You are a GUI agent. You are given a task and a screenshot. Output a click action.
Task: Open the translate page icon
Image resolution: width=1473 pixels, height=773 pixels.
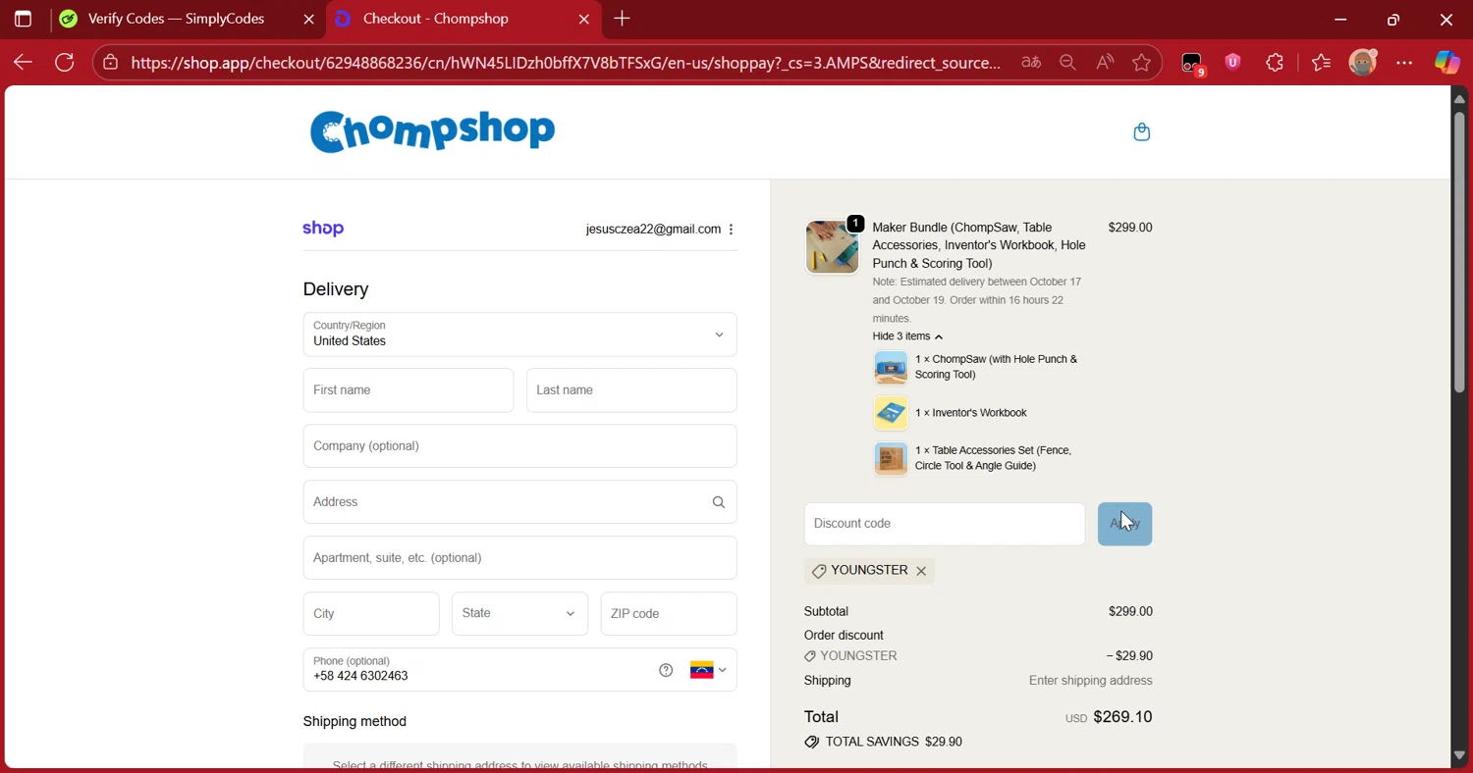[1030, 63]
